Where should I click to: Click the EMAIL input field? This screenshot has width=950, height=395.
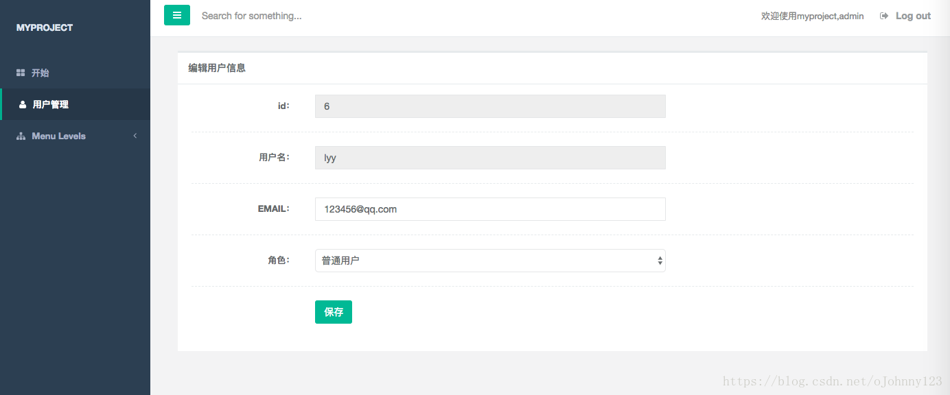click(x=490, y=209)
